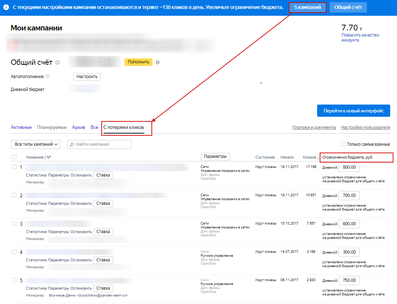Screen dimensions: 397x304
Task: Open Статистика for campaign 1
Action: 36,175
